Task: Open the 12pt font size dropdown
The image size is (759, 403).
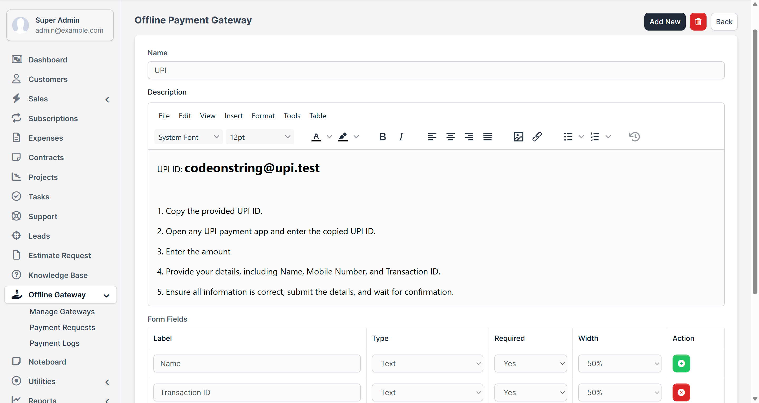Action: click(x=260, y=137)
